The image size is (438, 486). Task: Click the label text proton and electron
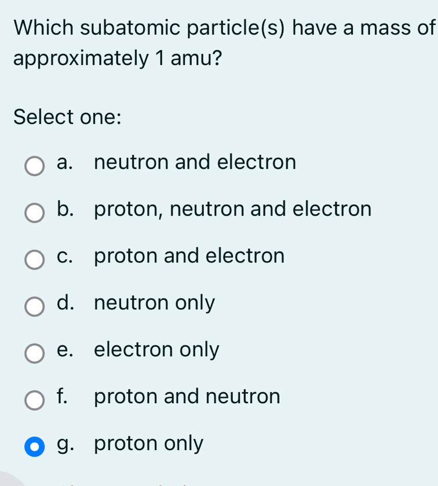(190, 256)
